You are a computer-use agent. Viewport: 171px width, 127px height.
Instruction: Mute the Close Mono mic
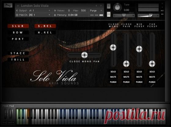[x=113, y=77]
